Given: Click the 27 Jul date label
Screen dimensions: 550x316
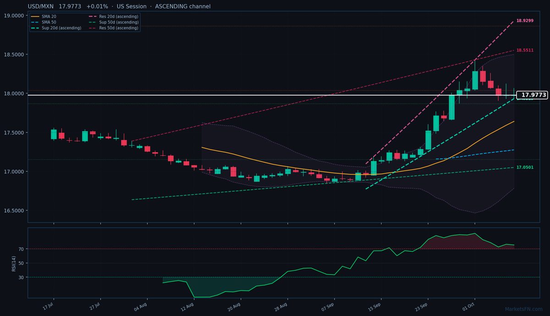Looking at the screenshot, I should (94, 305).
